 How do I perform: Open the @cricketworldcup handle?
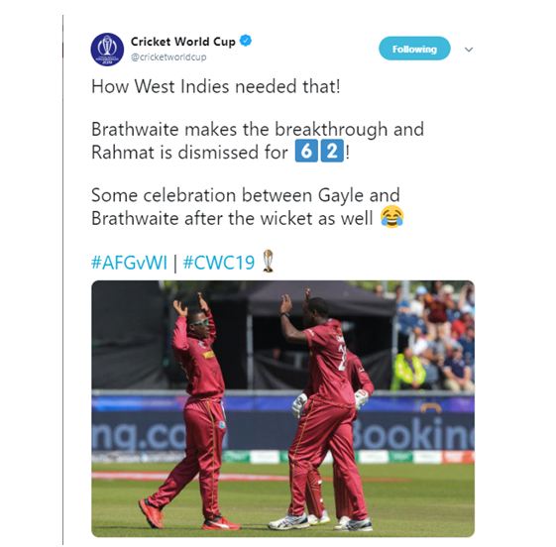point(168,57)
